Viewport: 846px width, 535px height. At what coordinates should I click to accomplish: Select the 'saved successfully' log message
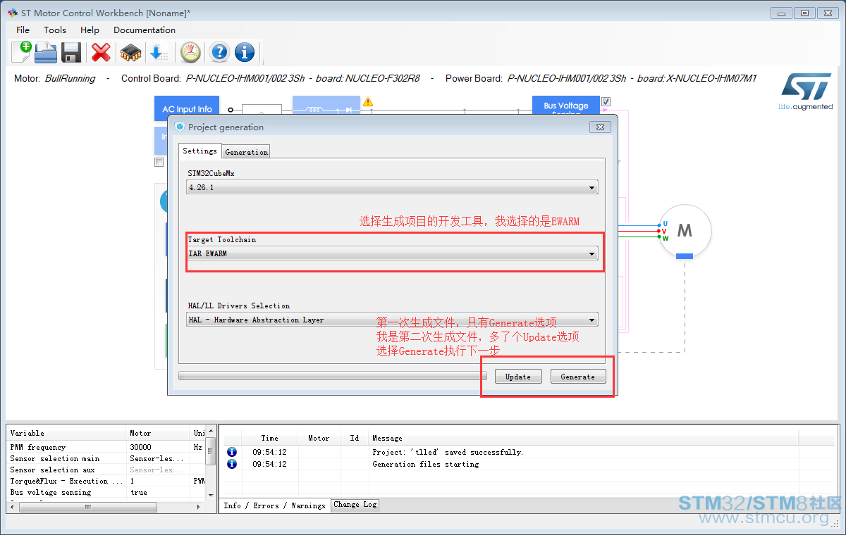[x=448, y=452]
